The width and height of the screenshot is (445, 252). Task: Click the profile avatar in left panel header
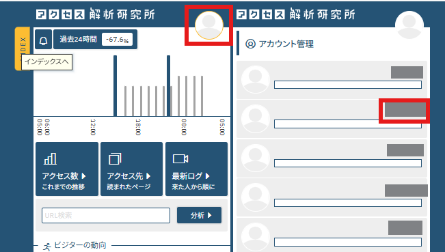[209, 25]
